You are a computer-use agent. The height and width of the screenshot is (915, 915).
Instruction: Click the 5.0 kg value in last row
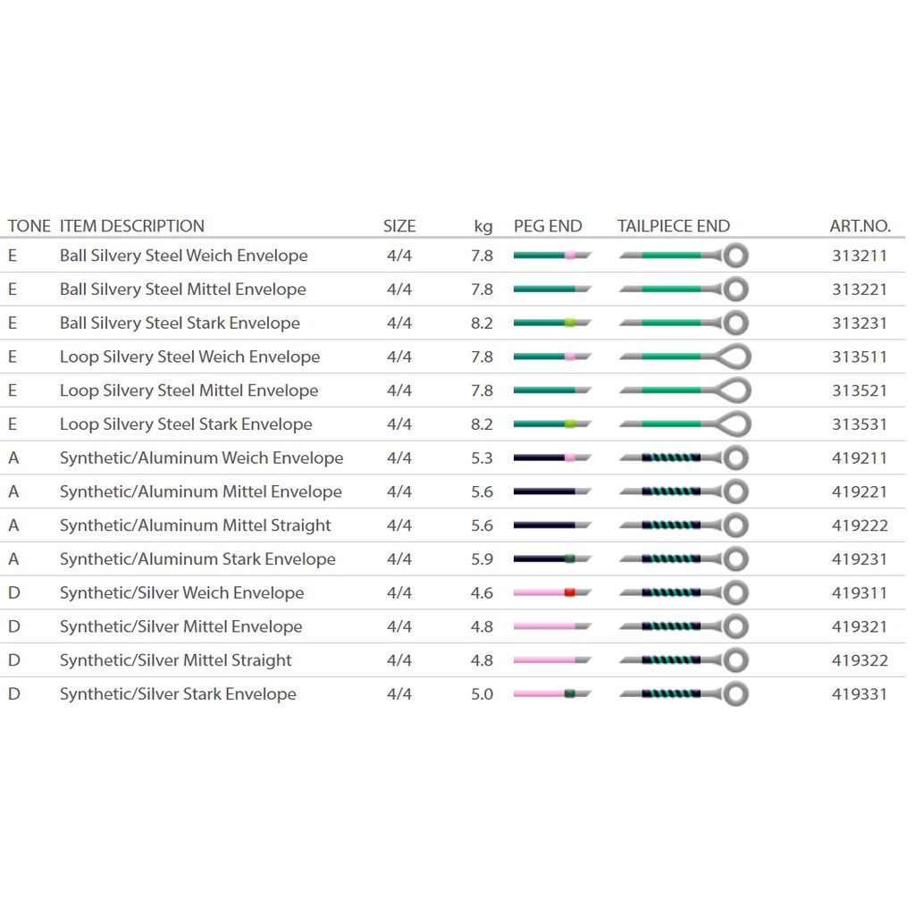pos(482,694)
